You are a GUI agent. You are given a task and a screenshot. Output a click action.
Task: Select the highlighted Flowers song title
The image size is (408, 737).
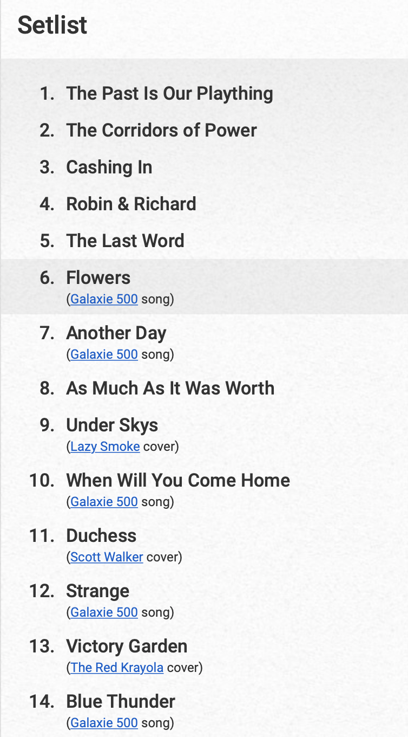(98, 277)
